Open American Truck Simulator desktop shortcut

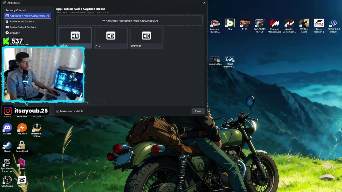click(215, 26)
